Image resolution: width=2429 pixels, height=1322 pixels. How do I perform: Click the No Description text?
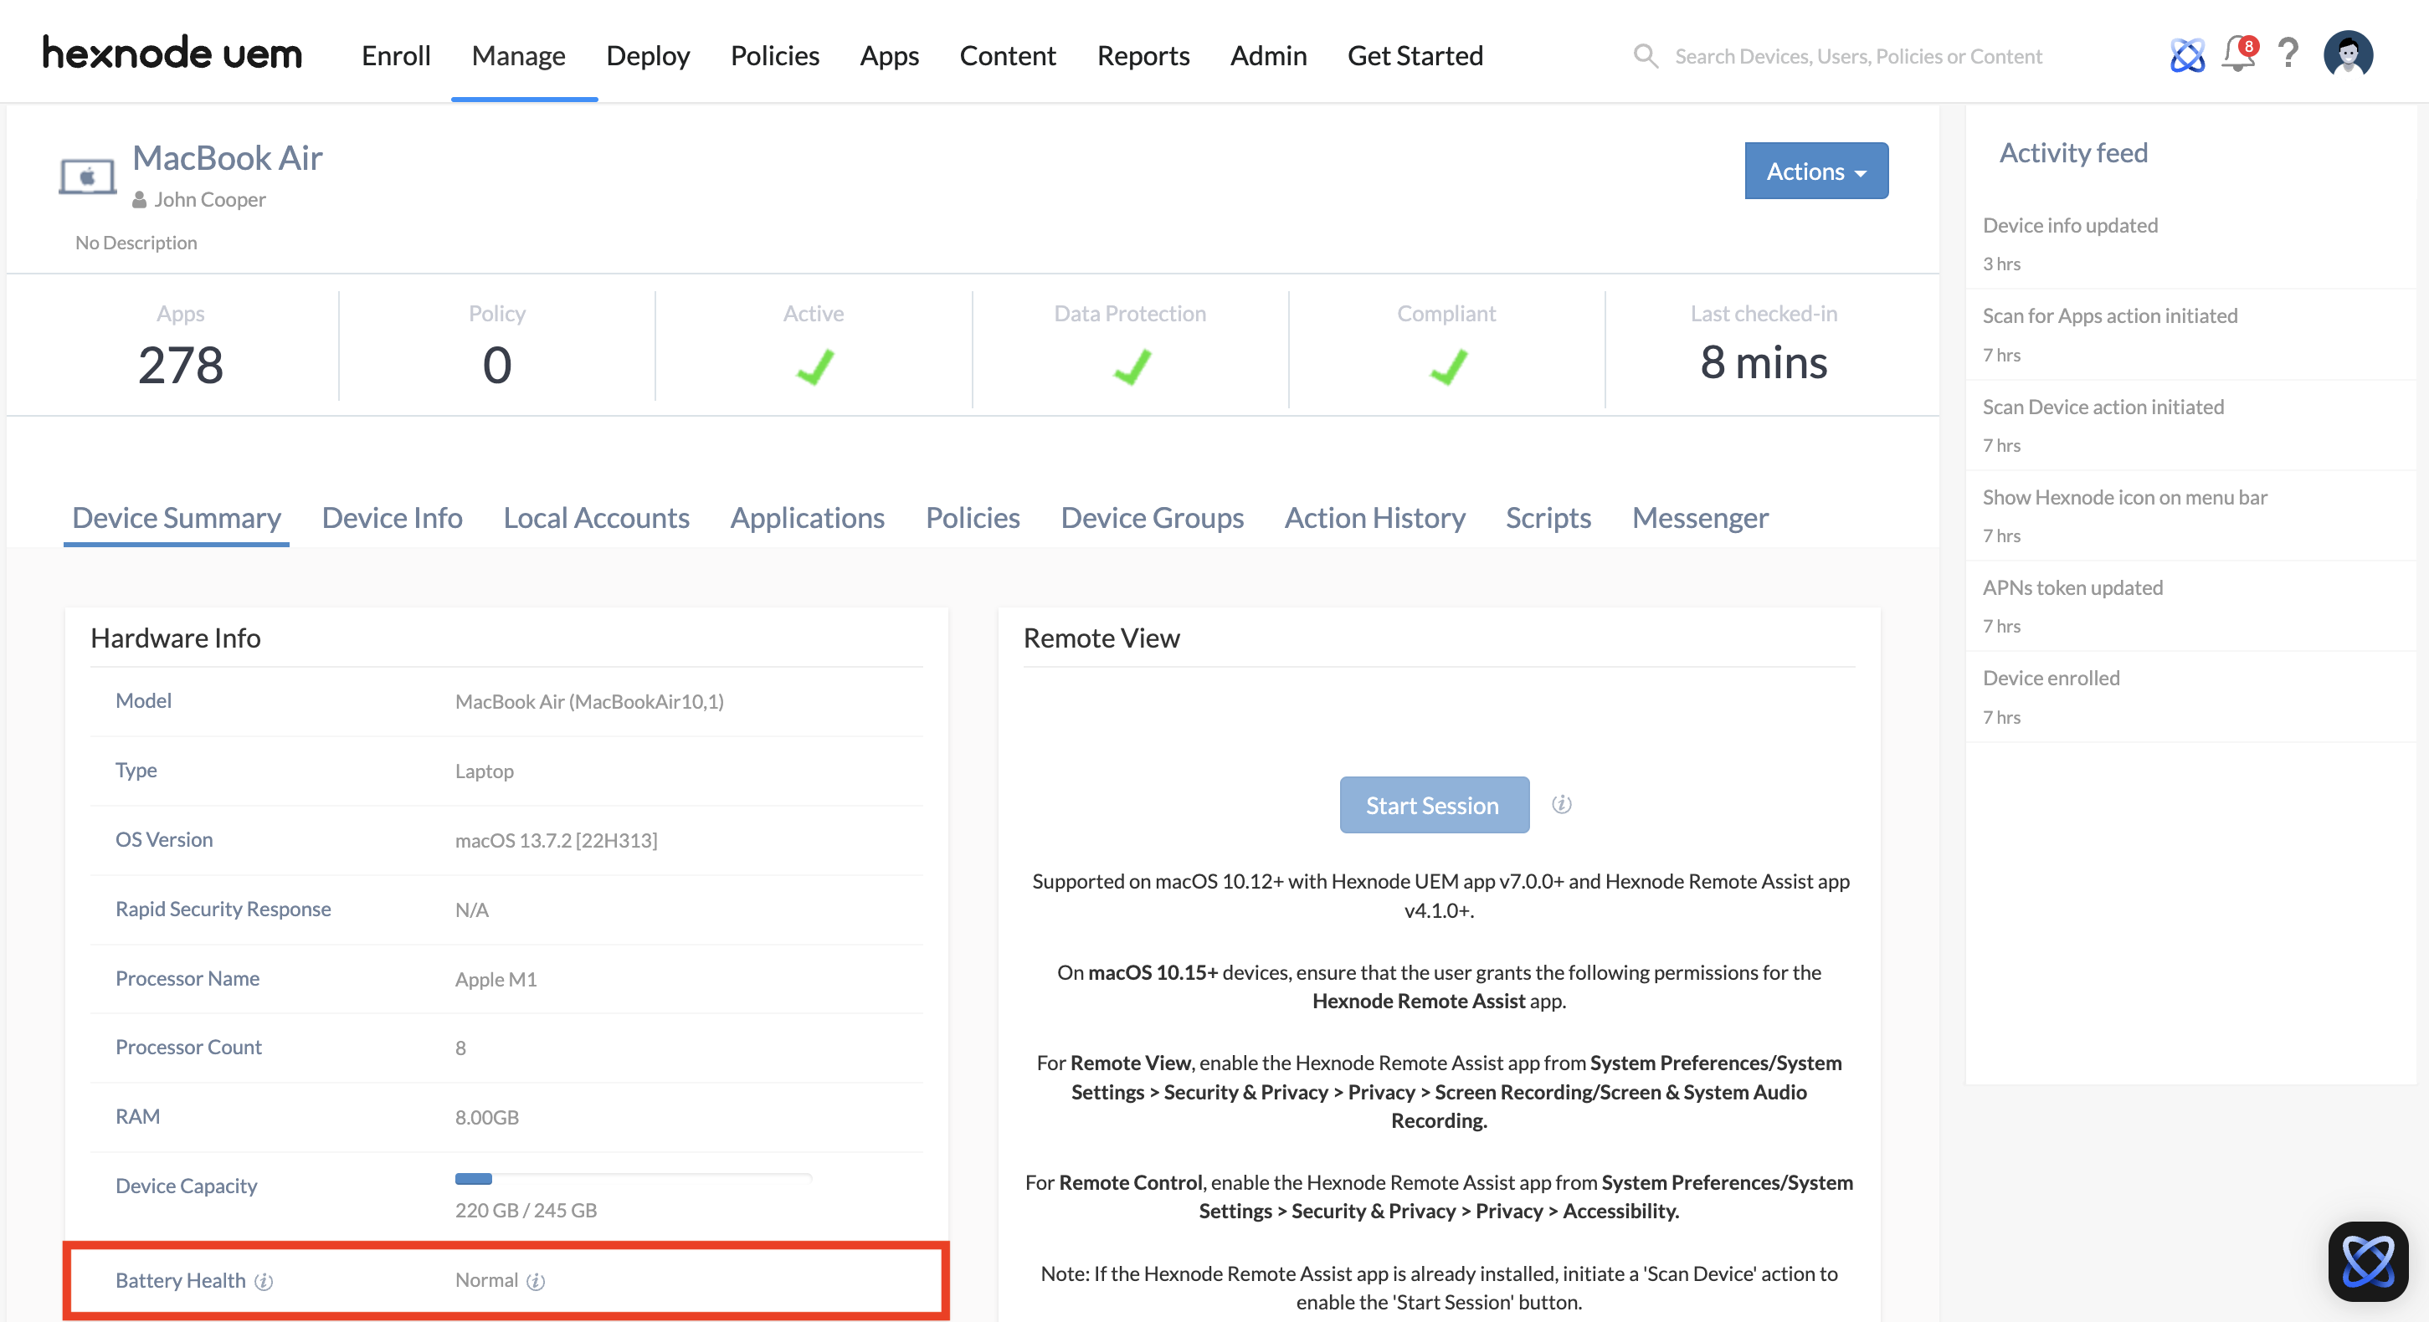click(x=136, y=242)
